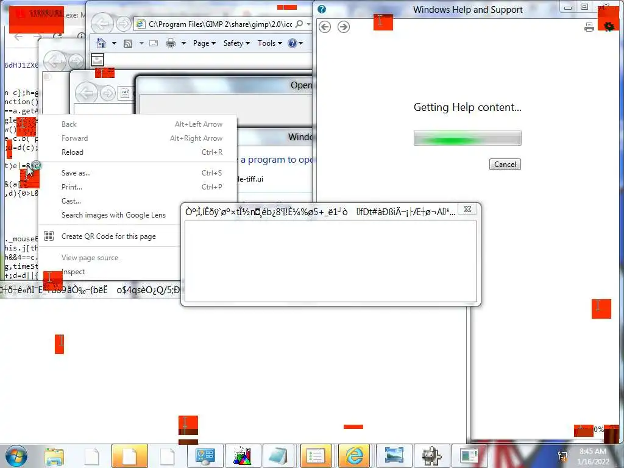The height and width of the screenshot is (468, 624).
Task: Click the blue Help question mark in IE toolbar
Action: pyautogui.click(x=292, y=43)
